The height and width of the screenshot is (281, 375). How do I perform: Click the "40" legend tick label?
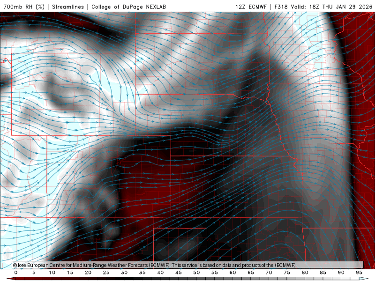(x=160, y=273)
